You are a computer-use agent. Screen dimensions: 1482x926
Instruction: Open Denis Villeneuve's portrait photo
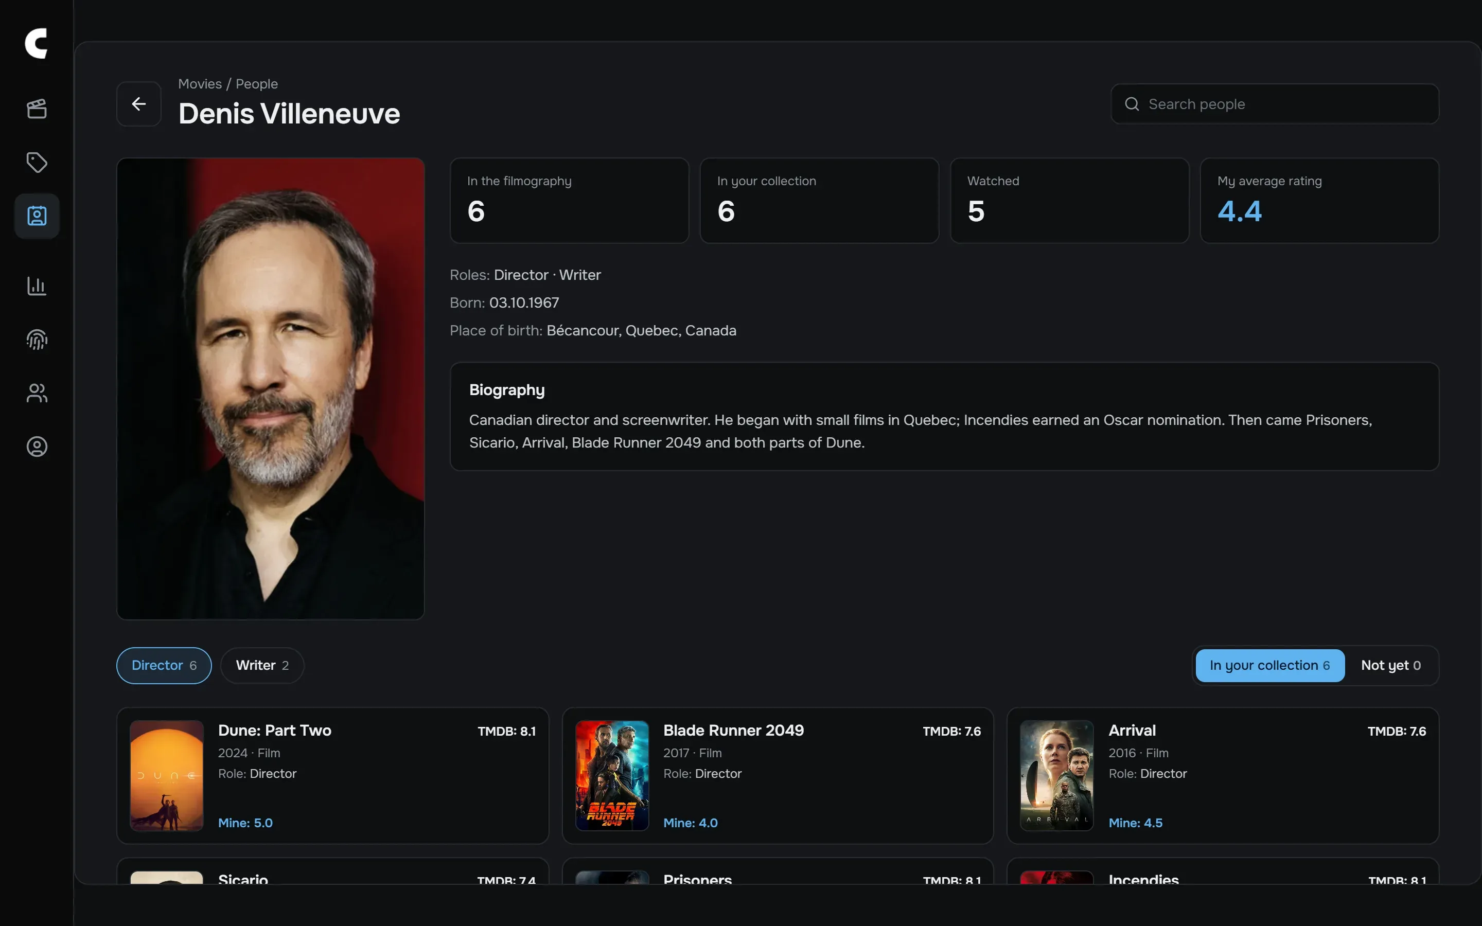(271, 388)
